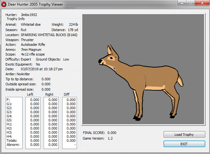Click the FINAL SCORE value
The height and width of the screenshot is (154, 210).
point(112,133)
